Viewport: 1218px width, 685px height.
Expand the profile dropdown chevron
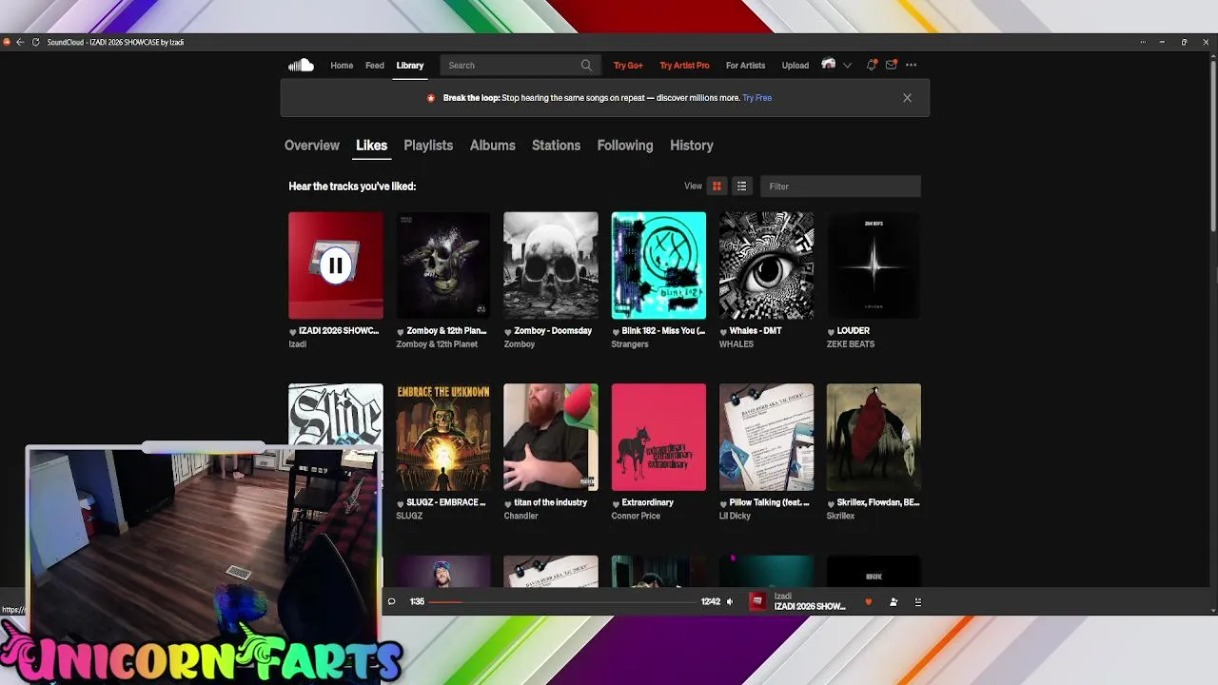(x=847, y=66)
